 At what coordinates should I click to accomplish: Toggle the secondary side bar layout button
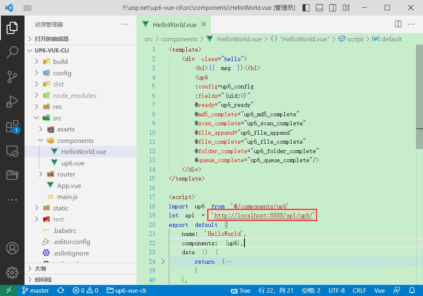(x=333, y=8)
